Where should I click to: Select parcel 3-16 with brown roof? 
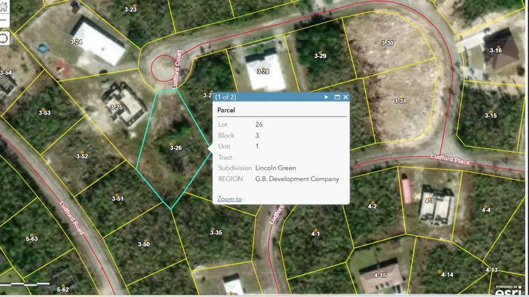tap(495, 50)
